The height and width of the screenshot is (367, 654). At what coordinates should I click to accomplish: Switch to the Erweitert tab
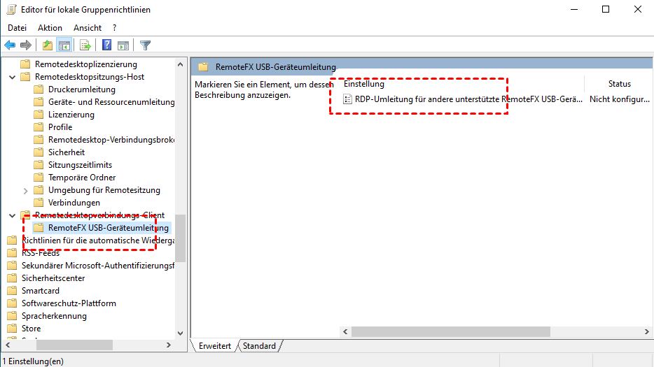215,346
